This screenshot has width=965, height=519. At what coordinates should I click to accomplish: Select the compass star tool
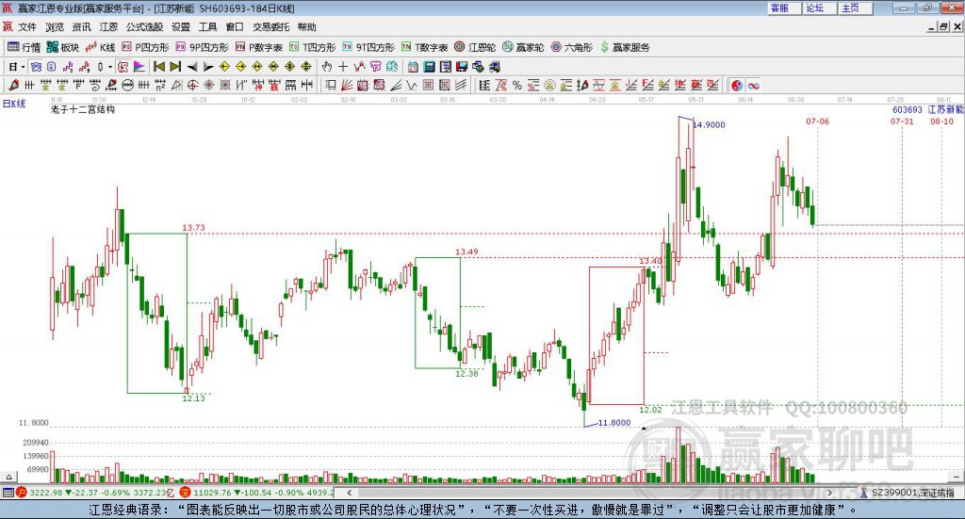tap(208, 85)
